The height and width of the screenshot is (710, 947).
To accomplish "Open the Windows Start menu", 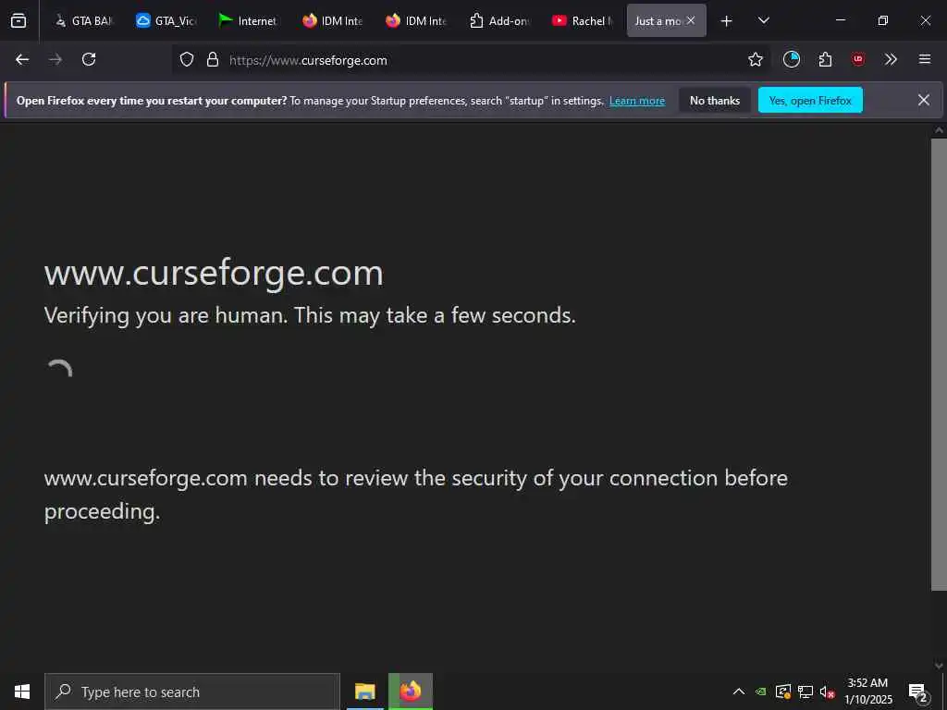I will [22, 692].
